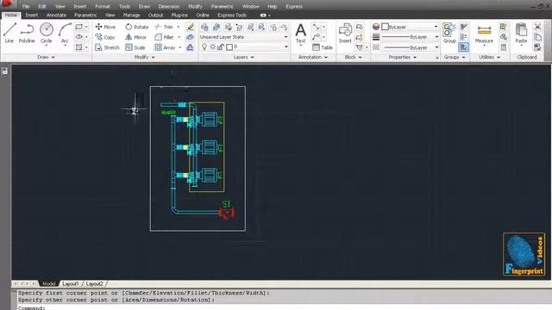Click the Insert block tool
The height and width of the screenshot is (310, 552).
click(345, 33)
